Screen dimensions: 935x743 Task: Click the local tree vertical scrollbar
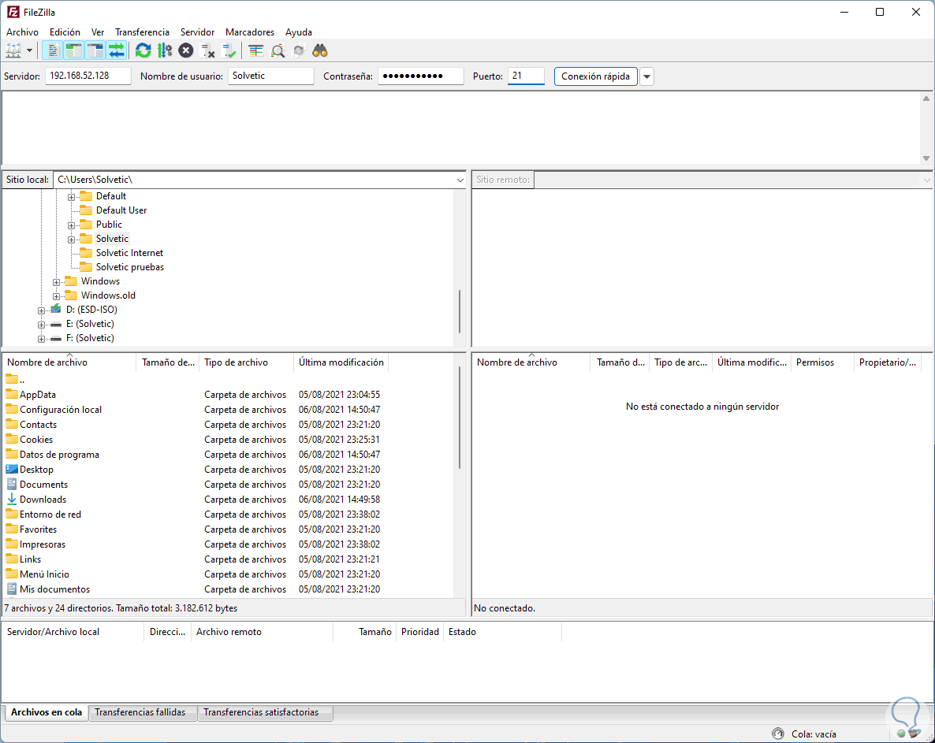(459, 312)
